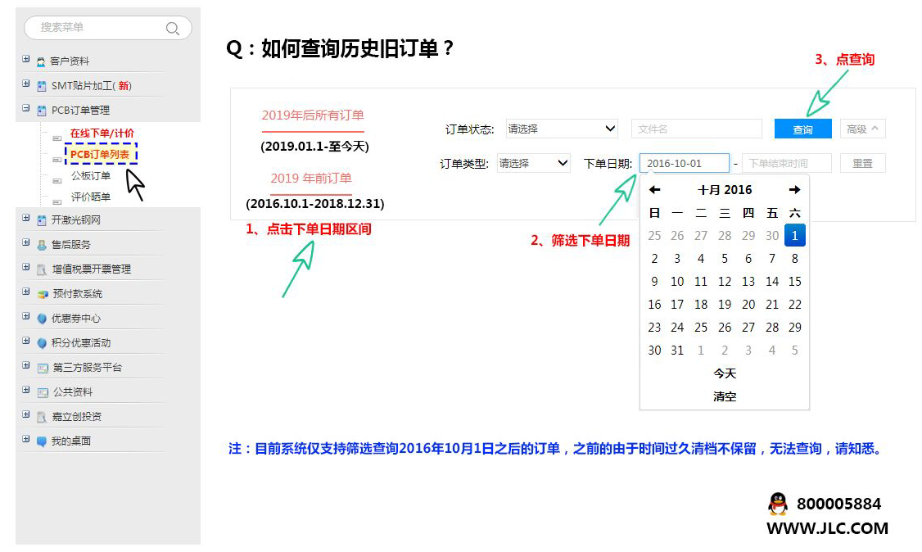Click the 客户资料 person icon
The image size is (922, 552).
(x=41, y=62)
